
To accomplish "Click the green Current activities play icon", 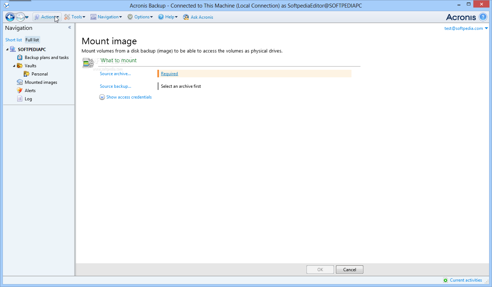I will click(446, 280).
